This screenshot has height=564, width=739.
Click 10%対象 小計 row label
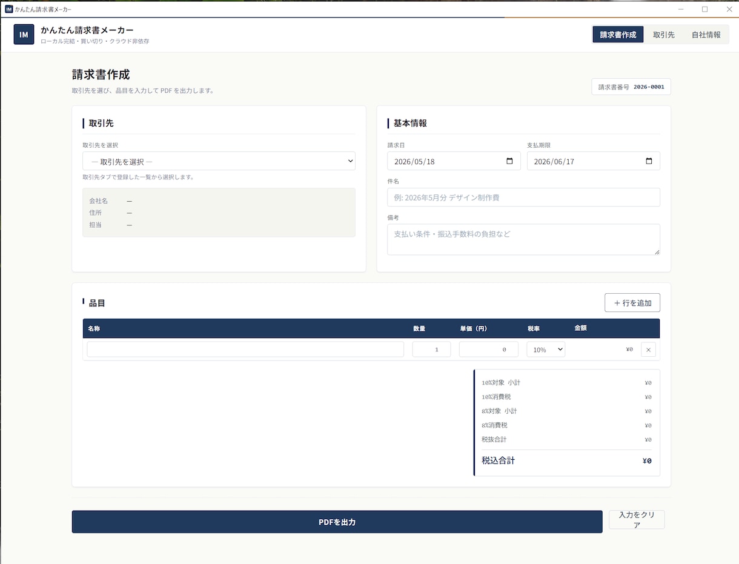pyautogui.click(x=501, y=383)
